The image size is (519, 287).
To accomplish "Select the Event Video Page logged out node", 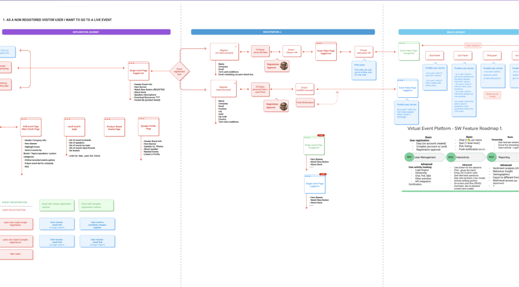I will click(326, 52).
